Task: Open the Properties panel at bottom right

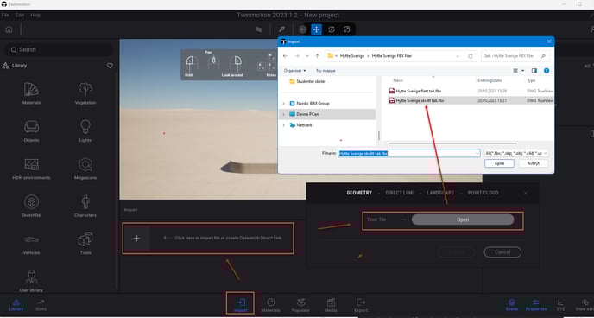Action: pos(535,305)
